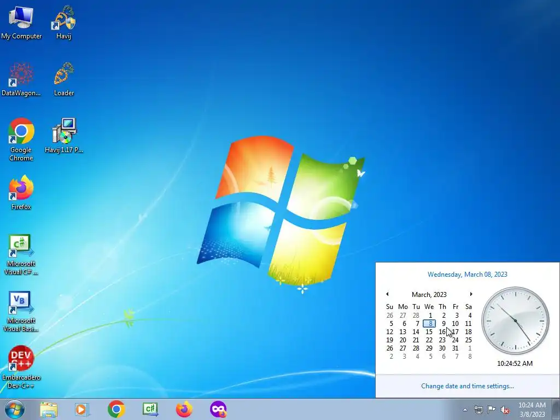Image resolution: width=560 pixels, height=420 pixels.
Task: Select the Microsoft Visual C# desktop shortcut
Action: [x=21, y=255]
